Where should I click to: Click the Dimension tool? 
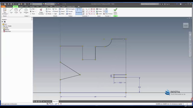pos(79,11)
